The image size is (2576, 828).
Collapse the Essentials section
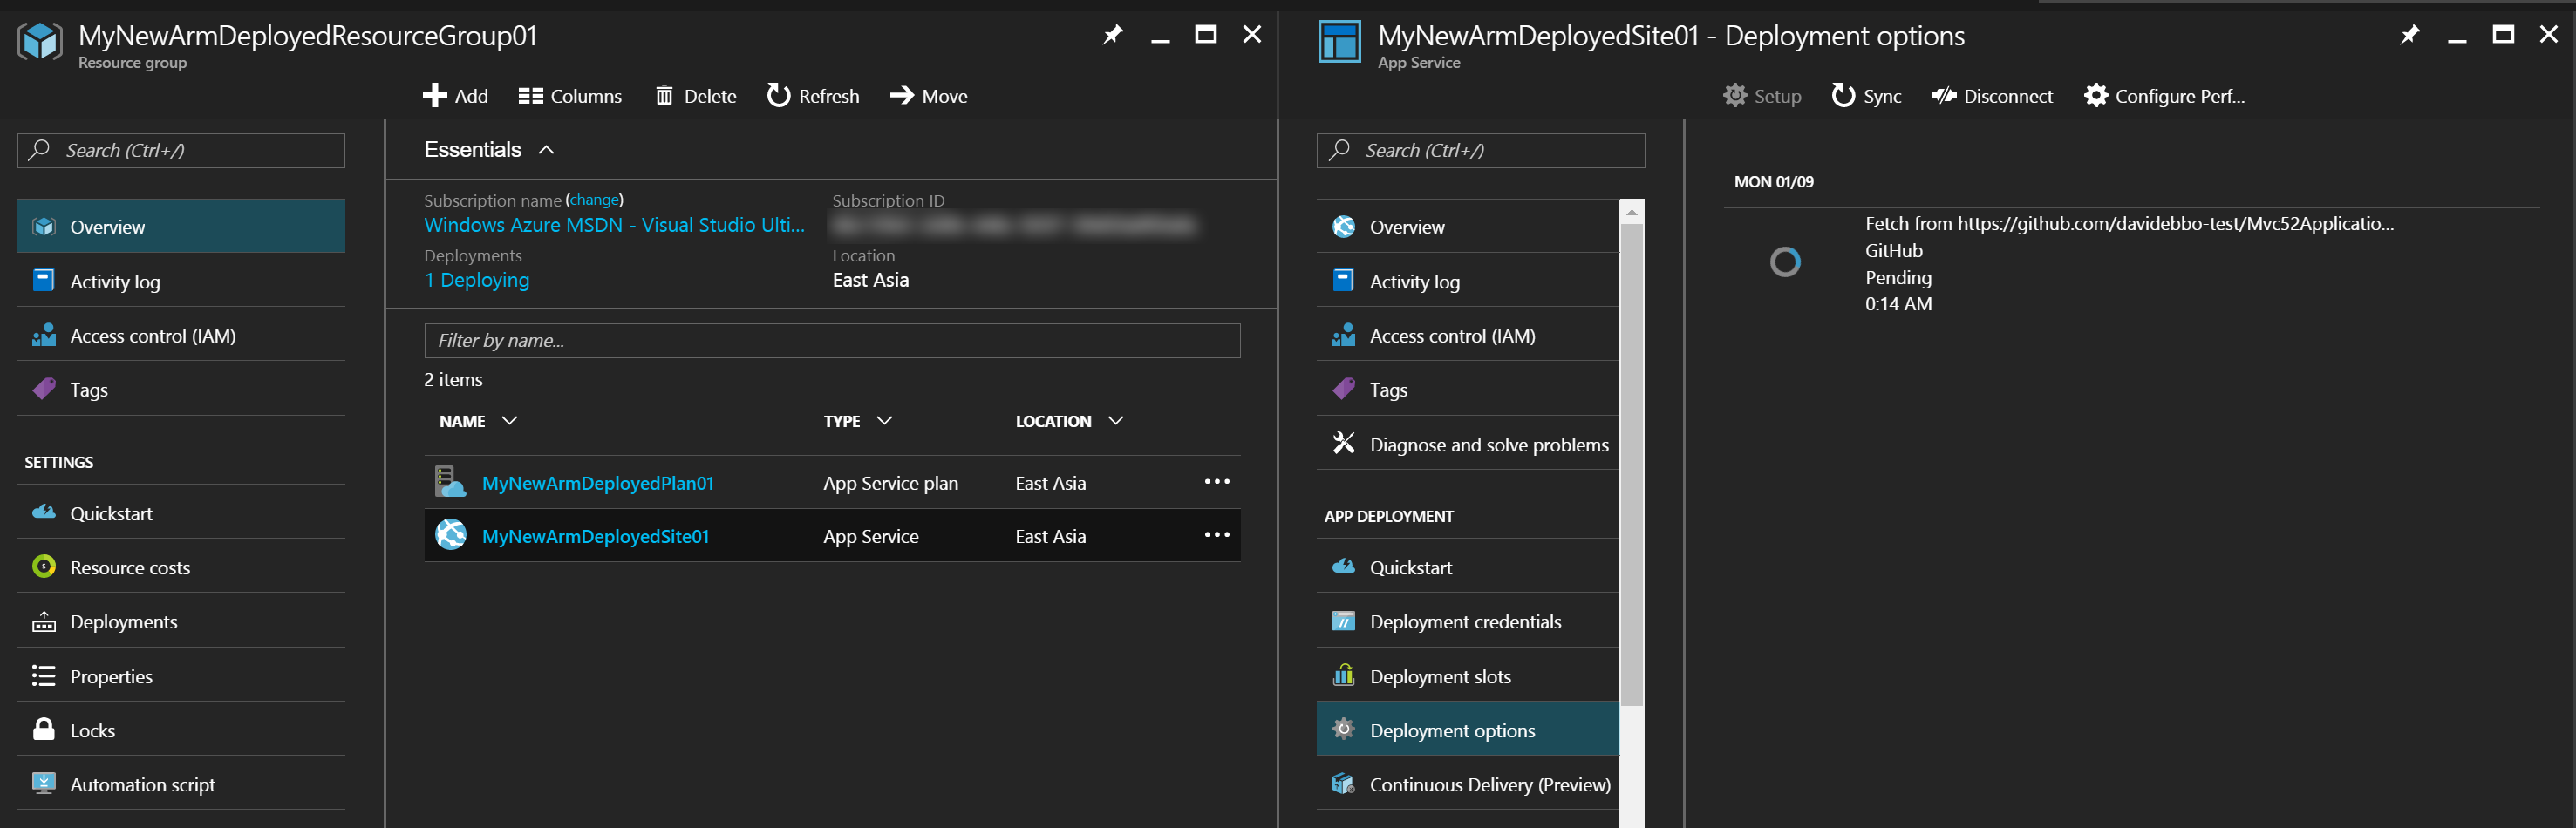(x=546, y=150)
